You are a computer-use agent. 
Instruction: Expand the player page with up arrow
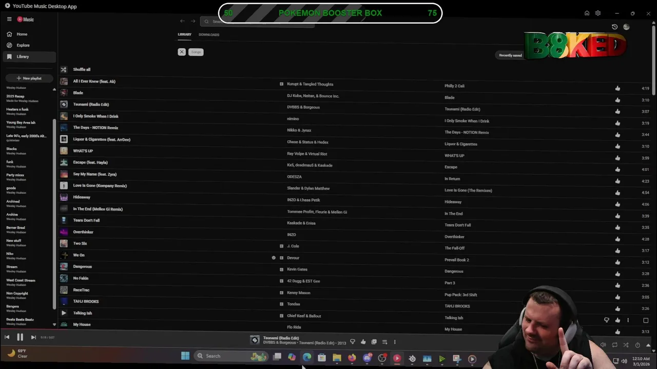(648, 345)
